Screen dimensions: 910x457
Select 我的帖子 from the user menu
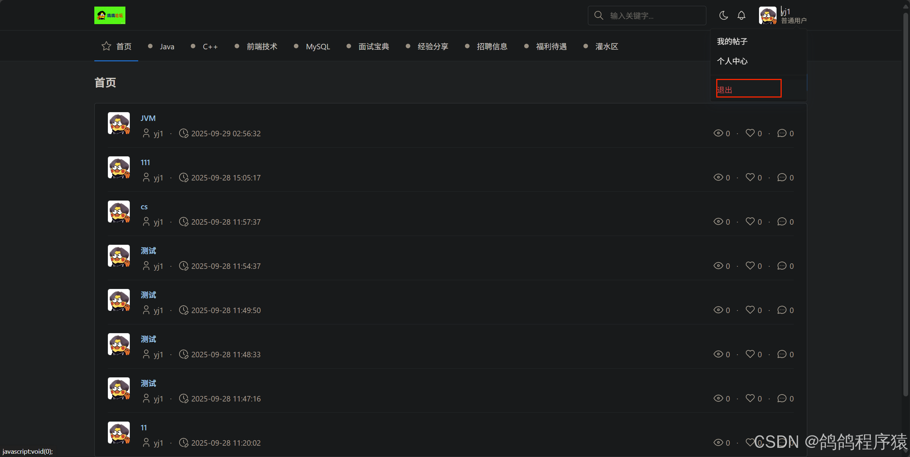[732, 41]
